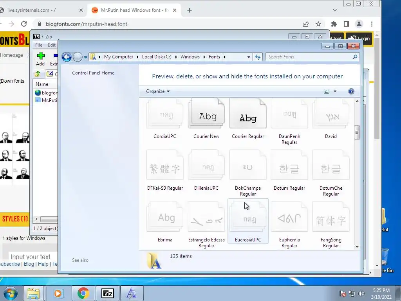Image resolution: width=401 pixels, height=301 pixels.
Task: Open the 7-Zip Edit menu
Action: click(x=52, y=45)
